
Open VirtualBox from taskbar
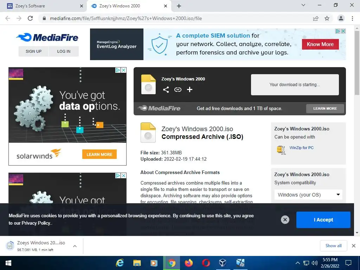pyautogui.click(x=223, y=263)
